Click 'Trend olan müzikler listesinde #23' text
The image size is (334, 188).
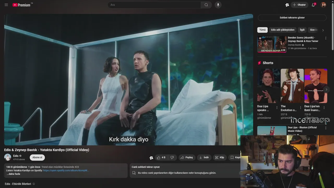[x=60, y=167]
